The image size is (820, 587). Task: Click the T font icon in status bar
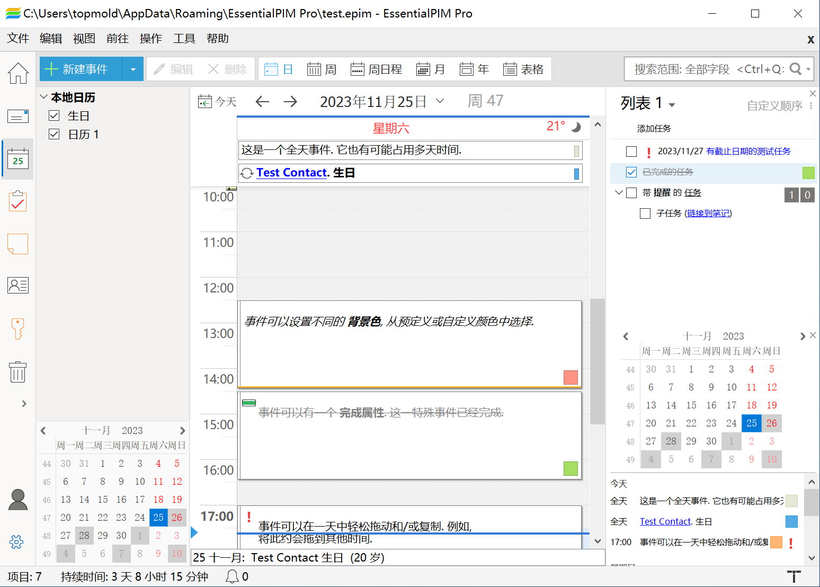click(794, 576)
